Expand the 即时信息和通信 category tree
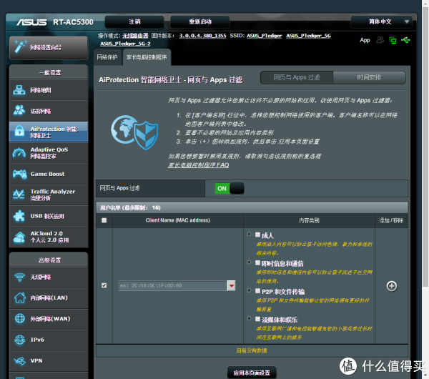The image size is (429, 379). [x=249, y=262]
